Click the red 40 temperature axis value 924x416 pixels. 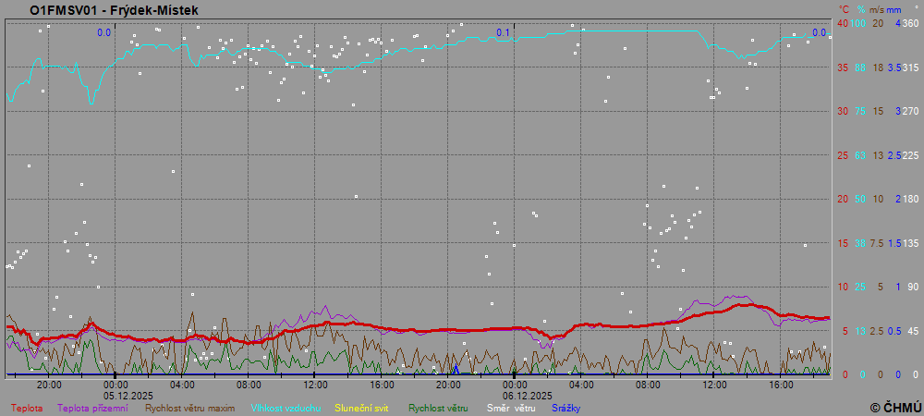843,23
